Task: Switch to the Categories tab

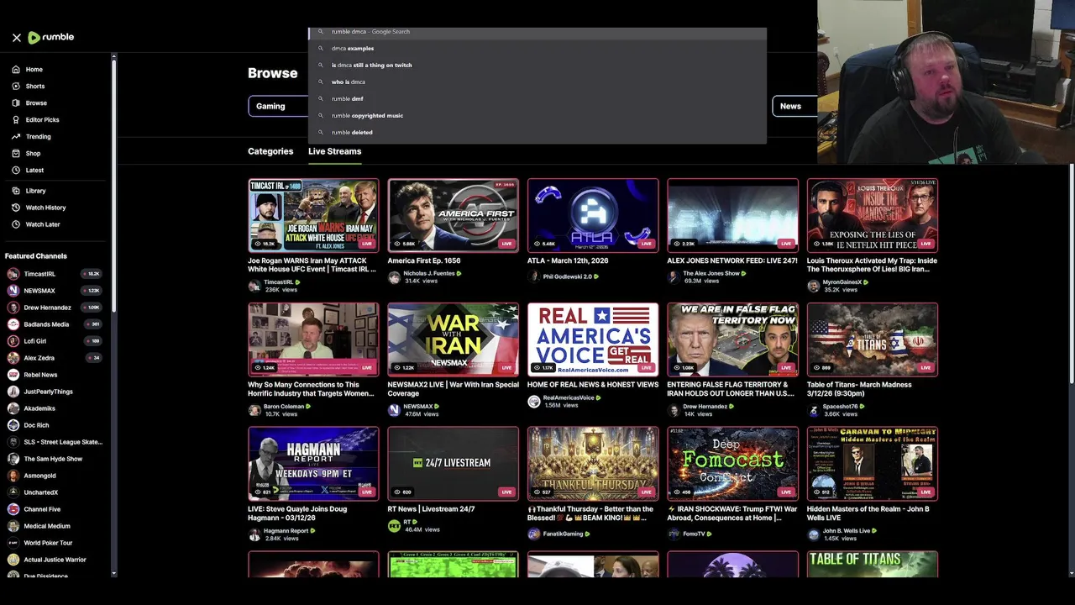Action: coord(270,151)
